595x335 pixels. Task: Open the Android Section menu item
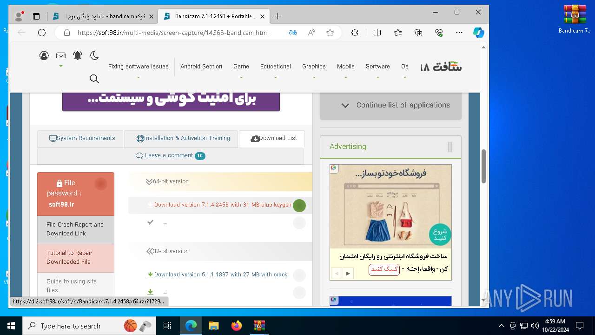[x=201, y=67]
